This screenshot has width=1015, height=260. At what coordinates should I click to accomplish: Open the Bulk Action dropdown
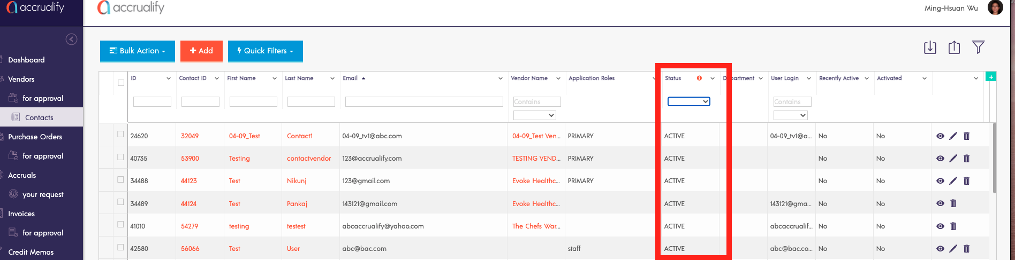(138, 51)
